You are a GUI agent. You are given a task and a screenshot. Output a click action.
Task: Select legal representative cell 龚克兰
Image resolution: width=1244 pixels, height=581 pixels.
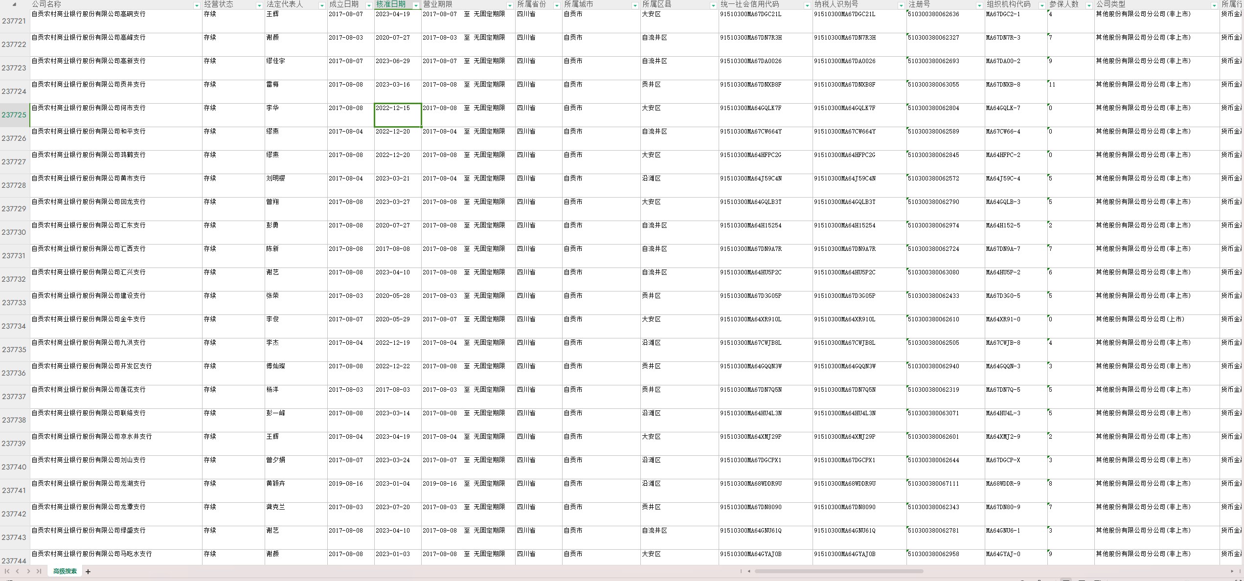296,514
